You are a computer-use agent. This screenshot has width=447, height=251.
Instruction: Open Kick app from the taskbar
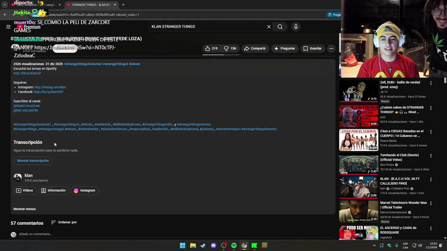[254, 245]
